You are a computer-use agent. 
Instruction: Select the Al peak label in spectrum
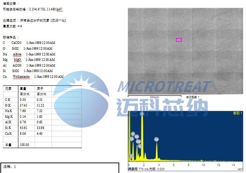point(140,146)
